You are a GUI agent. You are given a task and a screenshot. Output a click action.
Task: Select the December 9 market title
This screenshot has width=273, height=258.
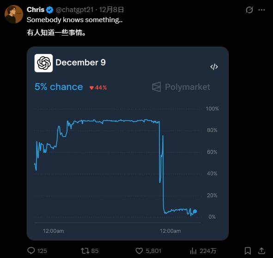pos(80,62)
